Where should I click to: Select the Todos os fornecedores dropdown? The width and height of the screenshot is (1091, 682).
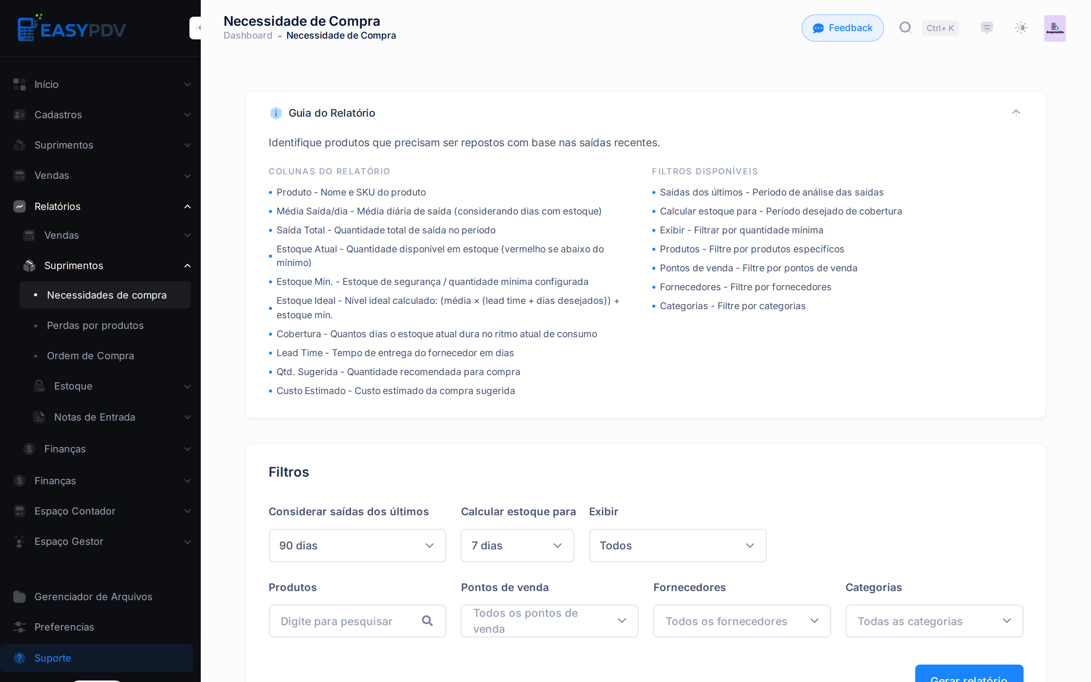pos(742,621)
